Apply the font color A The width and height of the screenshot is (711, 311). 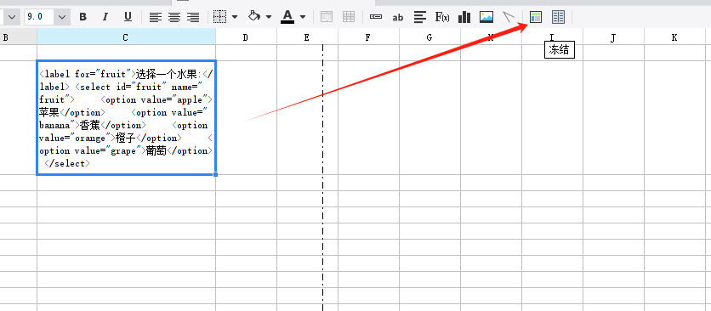click(x=287, y=17)
